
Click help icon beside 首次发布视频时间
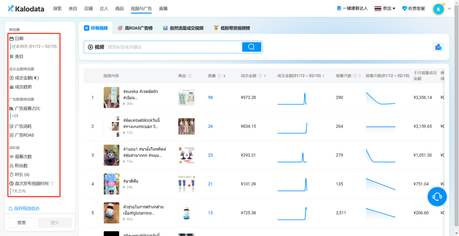point(52,183)
